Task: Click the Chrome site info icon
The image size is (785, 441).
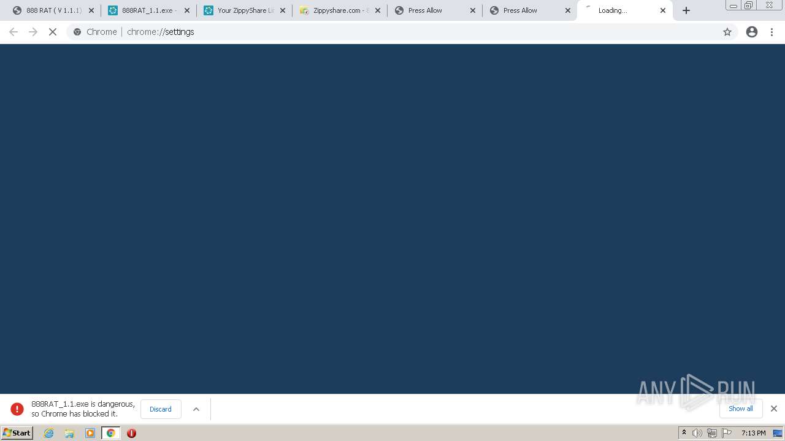Action: pos(77,32)
